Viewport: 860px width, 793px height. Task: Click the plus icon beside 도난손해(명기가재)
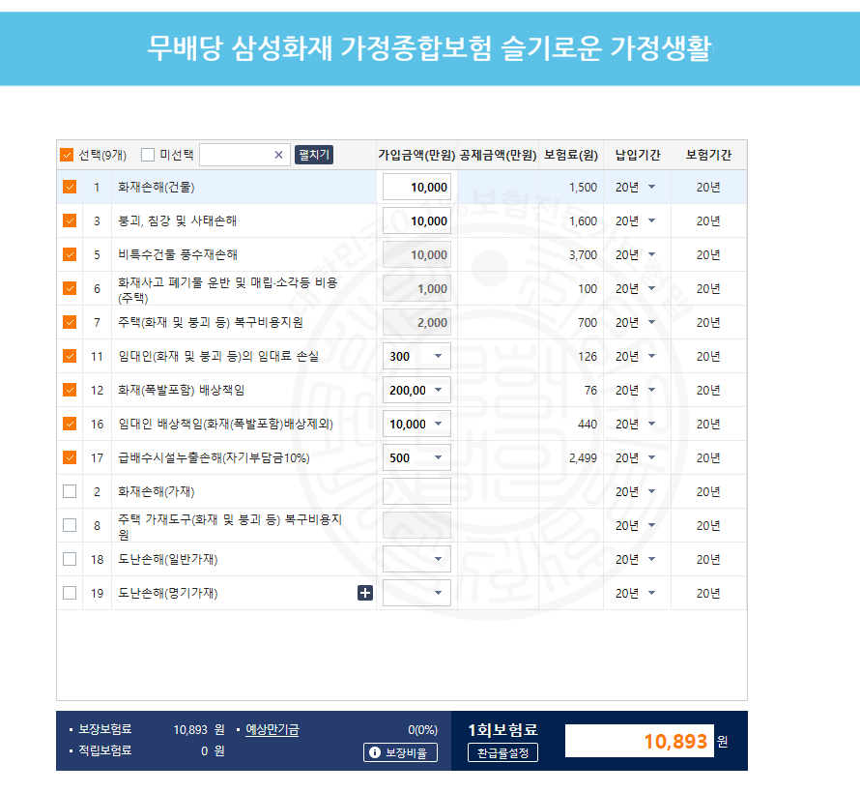tap(365, 592)
